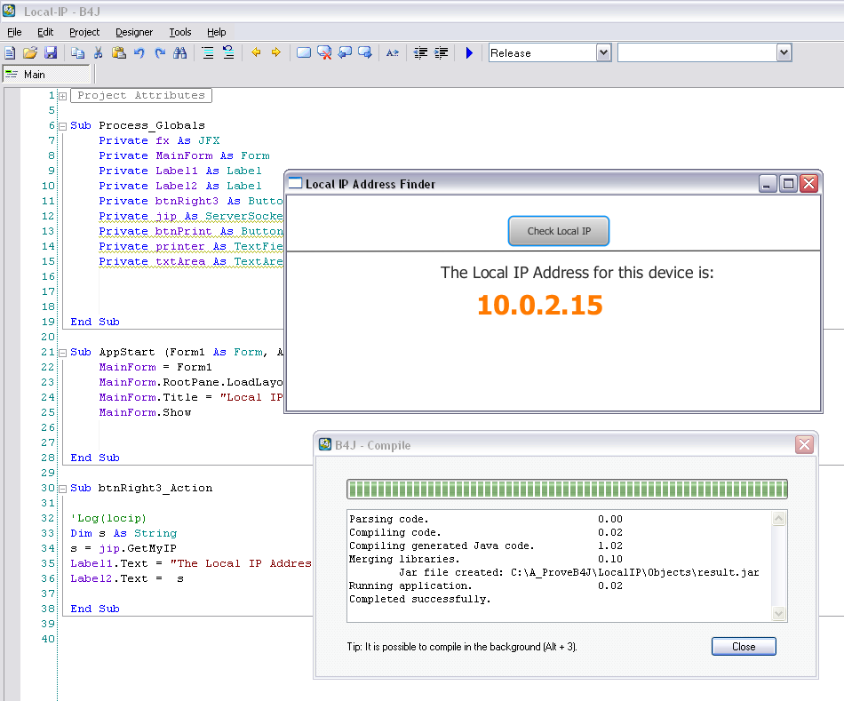The height and width of the screenshot is (701, 844).
Task: Open the Release build configuration dropdown
Action: [x=603, y=53]
